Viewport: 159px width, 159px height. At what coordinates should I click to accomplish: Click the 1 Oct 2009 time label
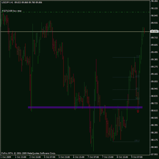[6, 157]
